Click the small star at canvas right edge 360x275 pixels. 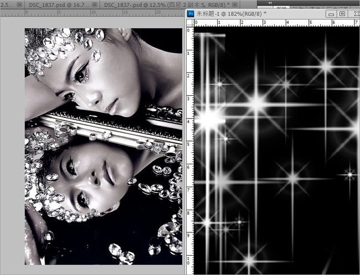[349, 174]
